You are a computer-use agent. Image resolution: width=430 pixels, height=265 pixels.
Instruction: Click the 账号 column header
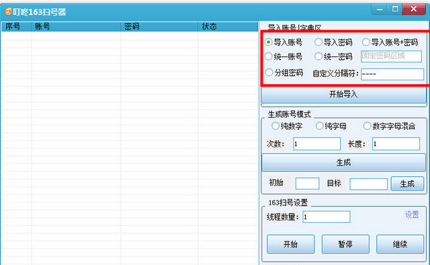click(x=76, y=27)
